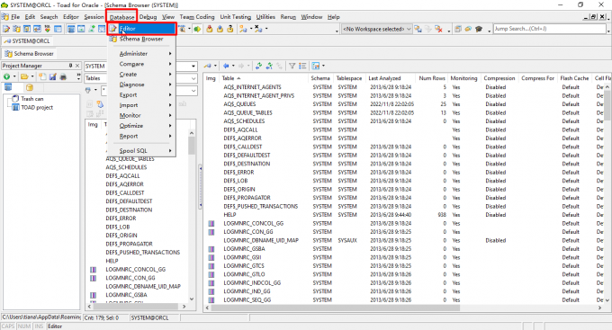
Task: Click the open folder icon in Project Manager
Action: (x=24, y=76)
